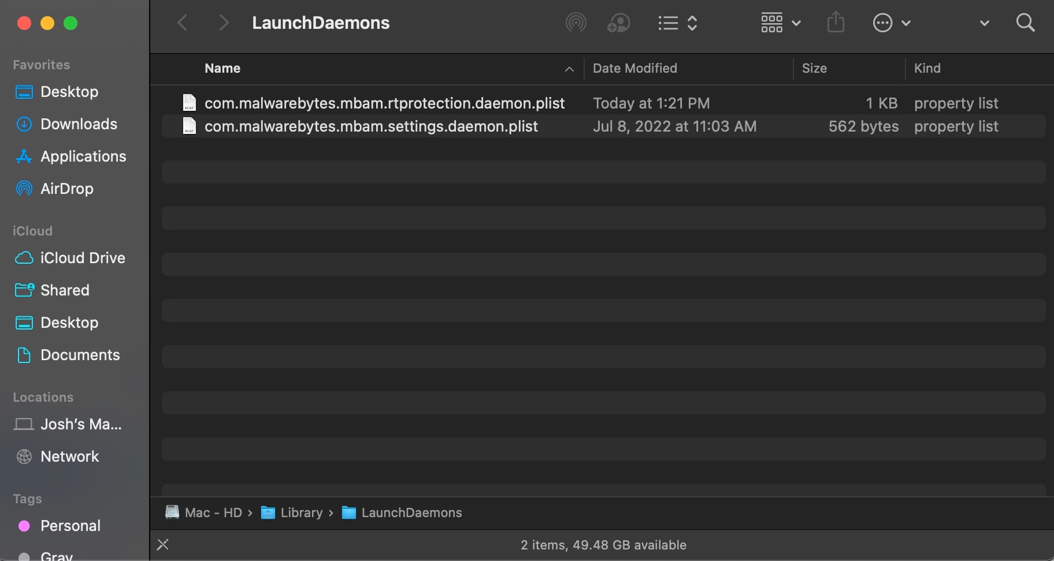1054x561 pixels.
Task: Click the Mac - HD disk icon in path bar
Action: 172,513
